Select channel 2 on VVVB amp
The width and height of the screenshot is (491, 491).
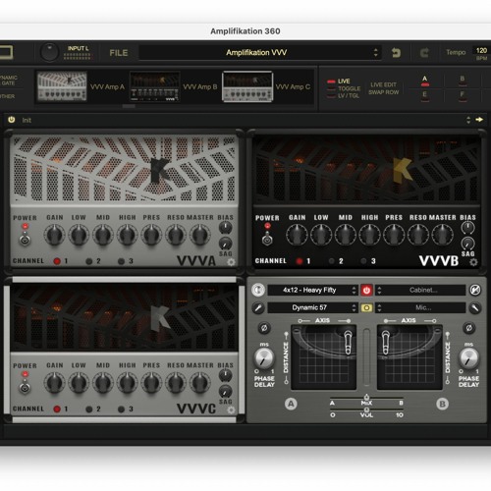tap(332, 261)
